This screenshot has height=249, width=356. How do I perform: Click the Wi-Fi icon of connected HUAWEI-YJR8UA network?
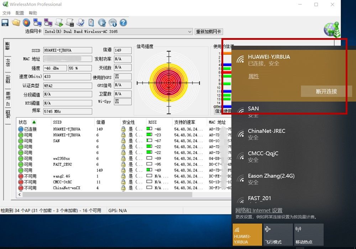[241, 59]
